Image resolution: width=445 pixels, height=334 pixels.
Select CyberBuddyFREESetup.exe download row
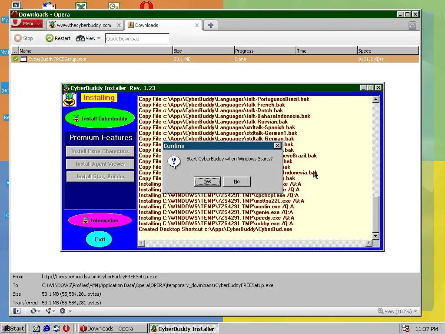tap(215, 59)
